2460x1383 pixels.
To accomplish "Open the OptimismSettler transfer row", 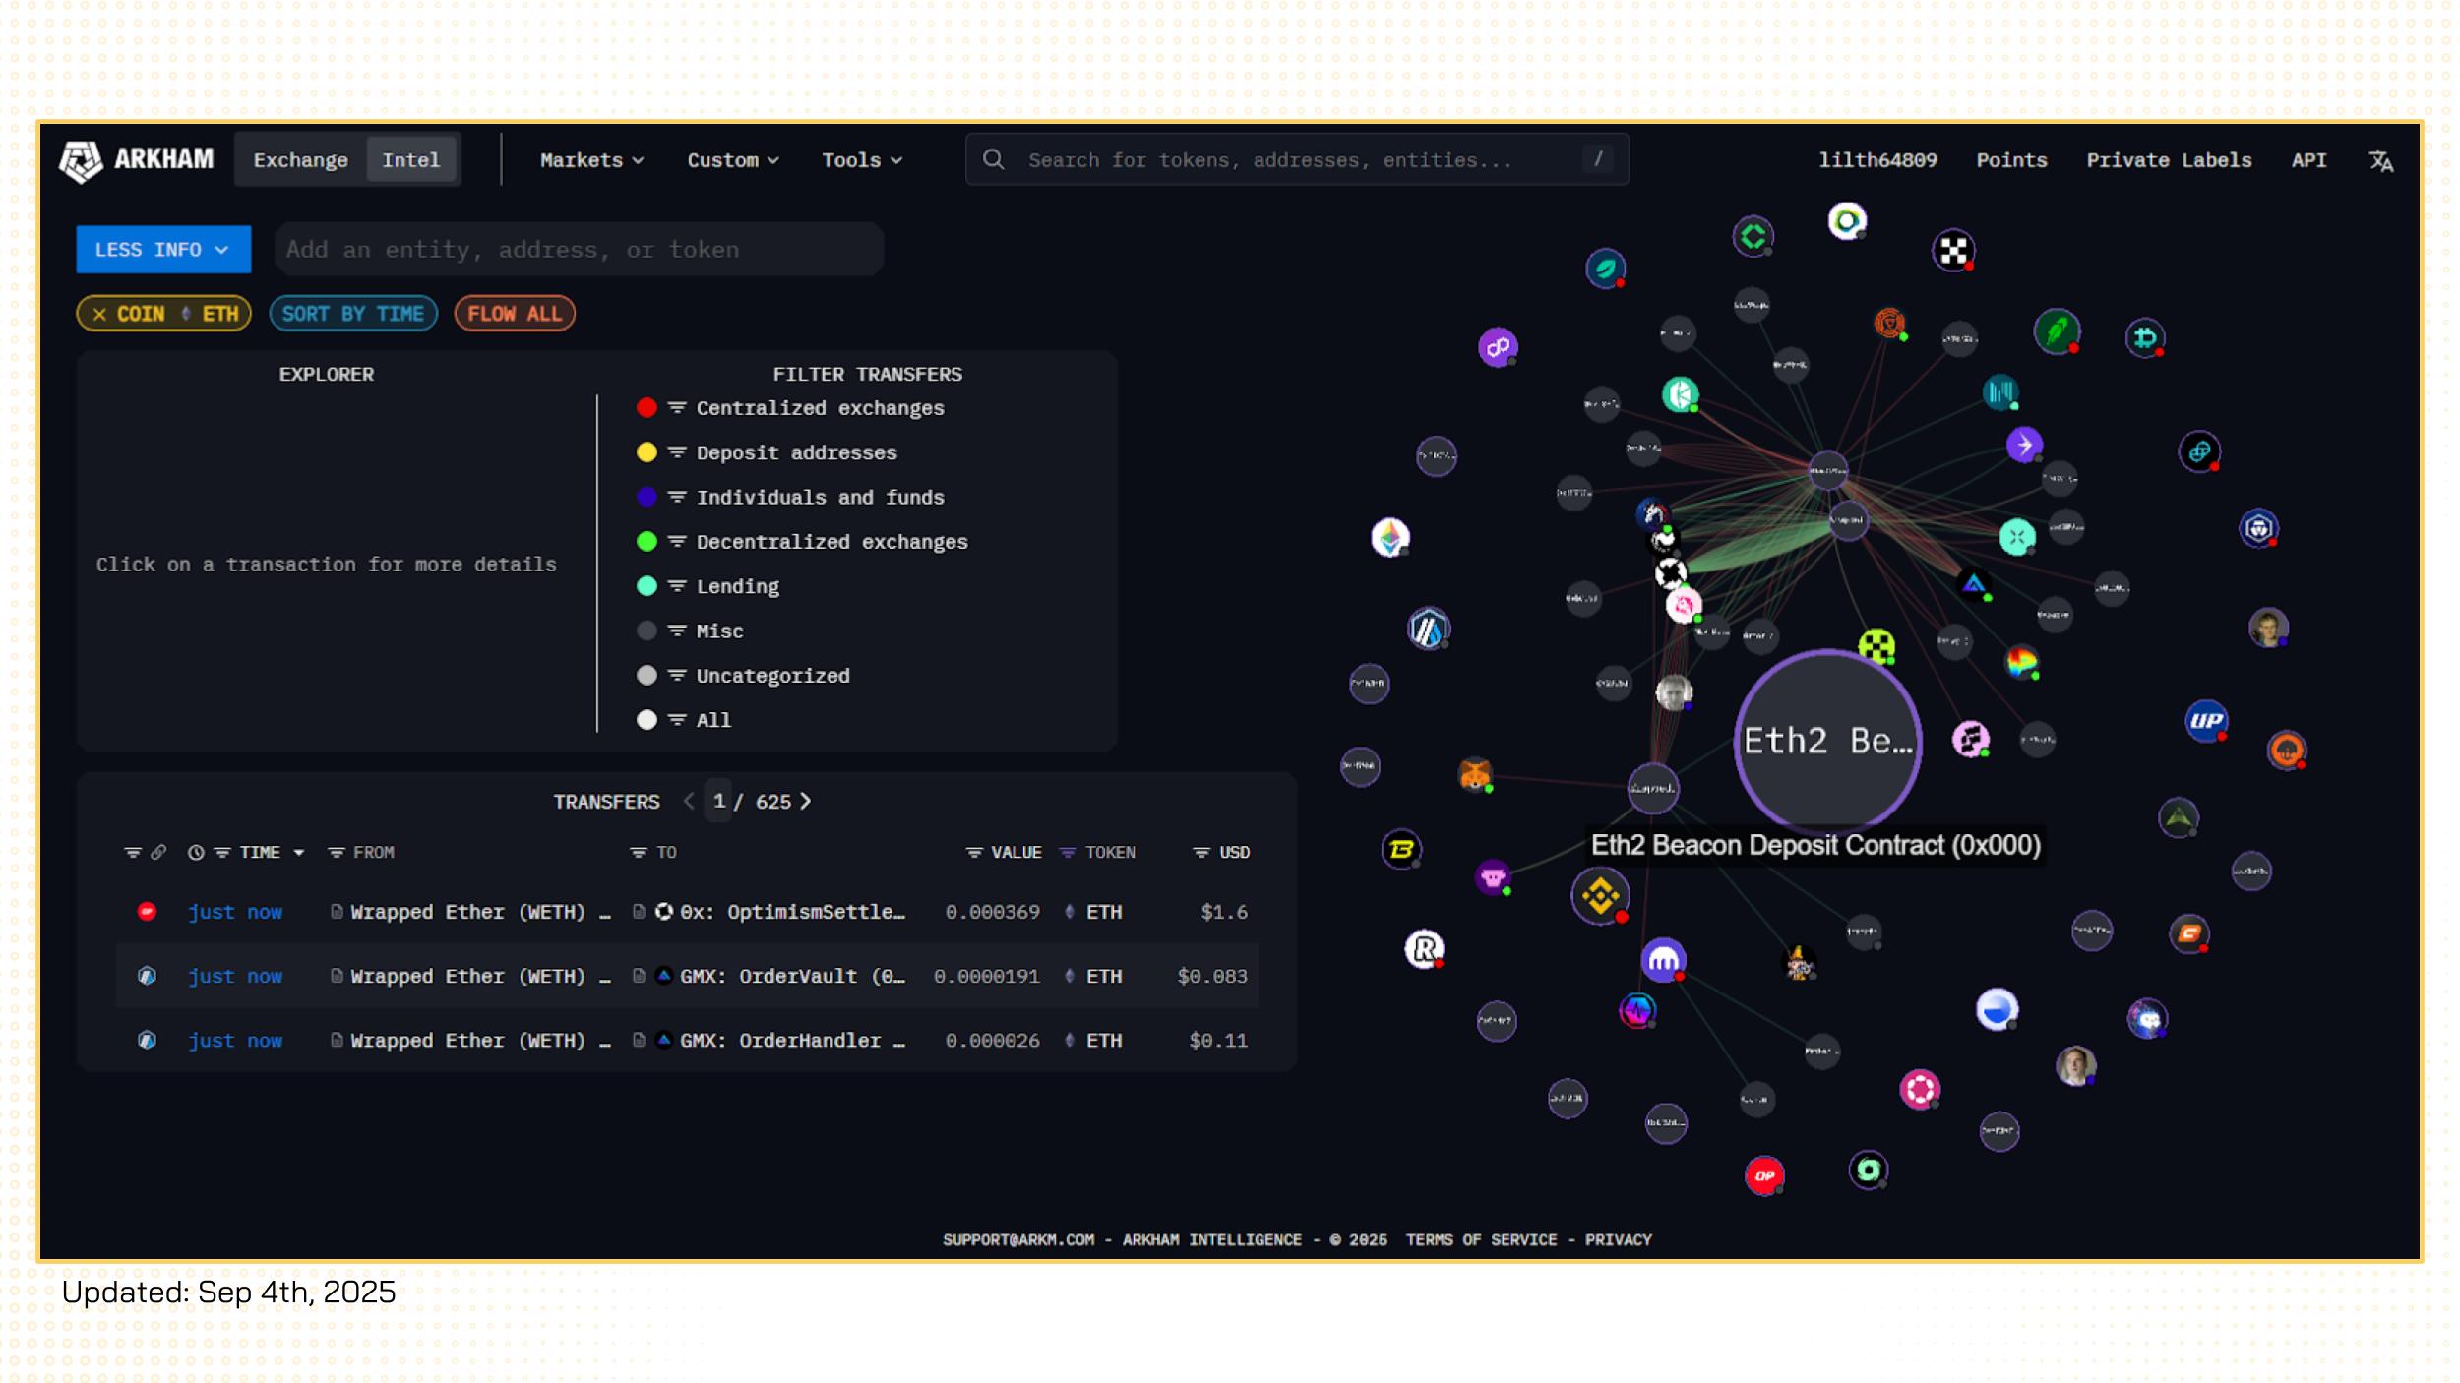I will [687, 912].
